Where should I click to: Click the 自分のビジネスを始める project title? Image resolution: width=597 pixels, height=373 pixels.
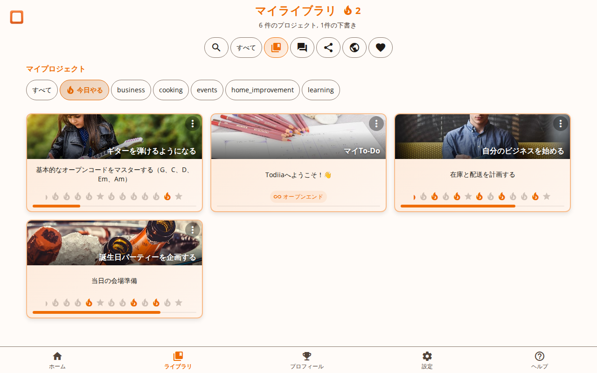tap(523, 151)
